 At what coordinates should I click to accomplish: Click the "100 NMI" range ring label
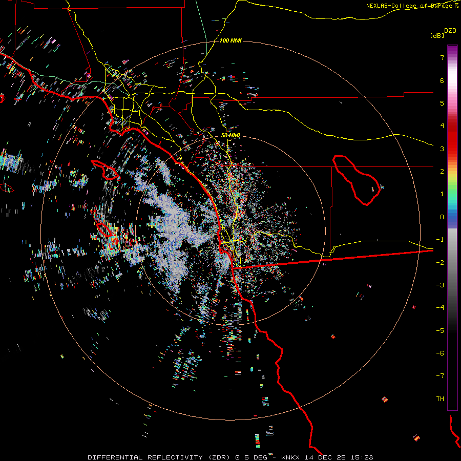(x=230, y=40)
